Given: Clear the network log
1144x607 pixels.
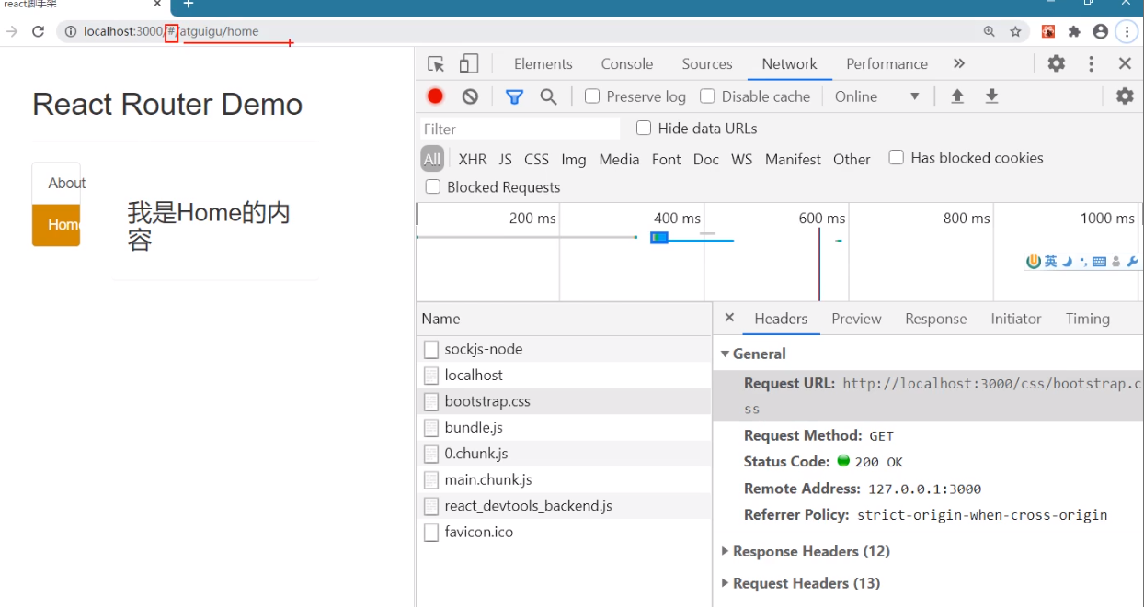Looking at the screenshot, I should coord(470,96).
